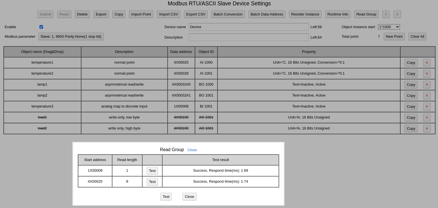
Task: Test the 1X00008 read group row
Action: click(152, 171)
